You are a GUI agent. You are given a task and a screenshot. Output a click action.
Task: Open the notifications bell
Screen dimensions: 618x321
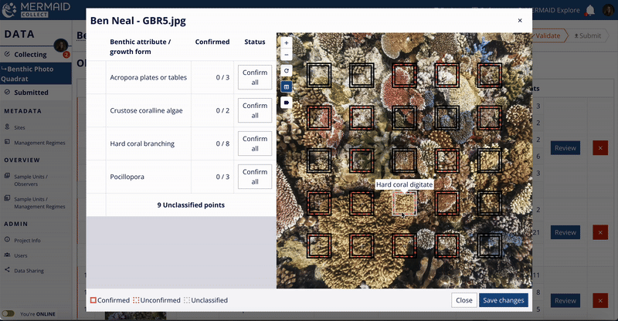[x=590, y=10]
